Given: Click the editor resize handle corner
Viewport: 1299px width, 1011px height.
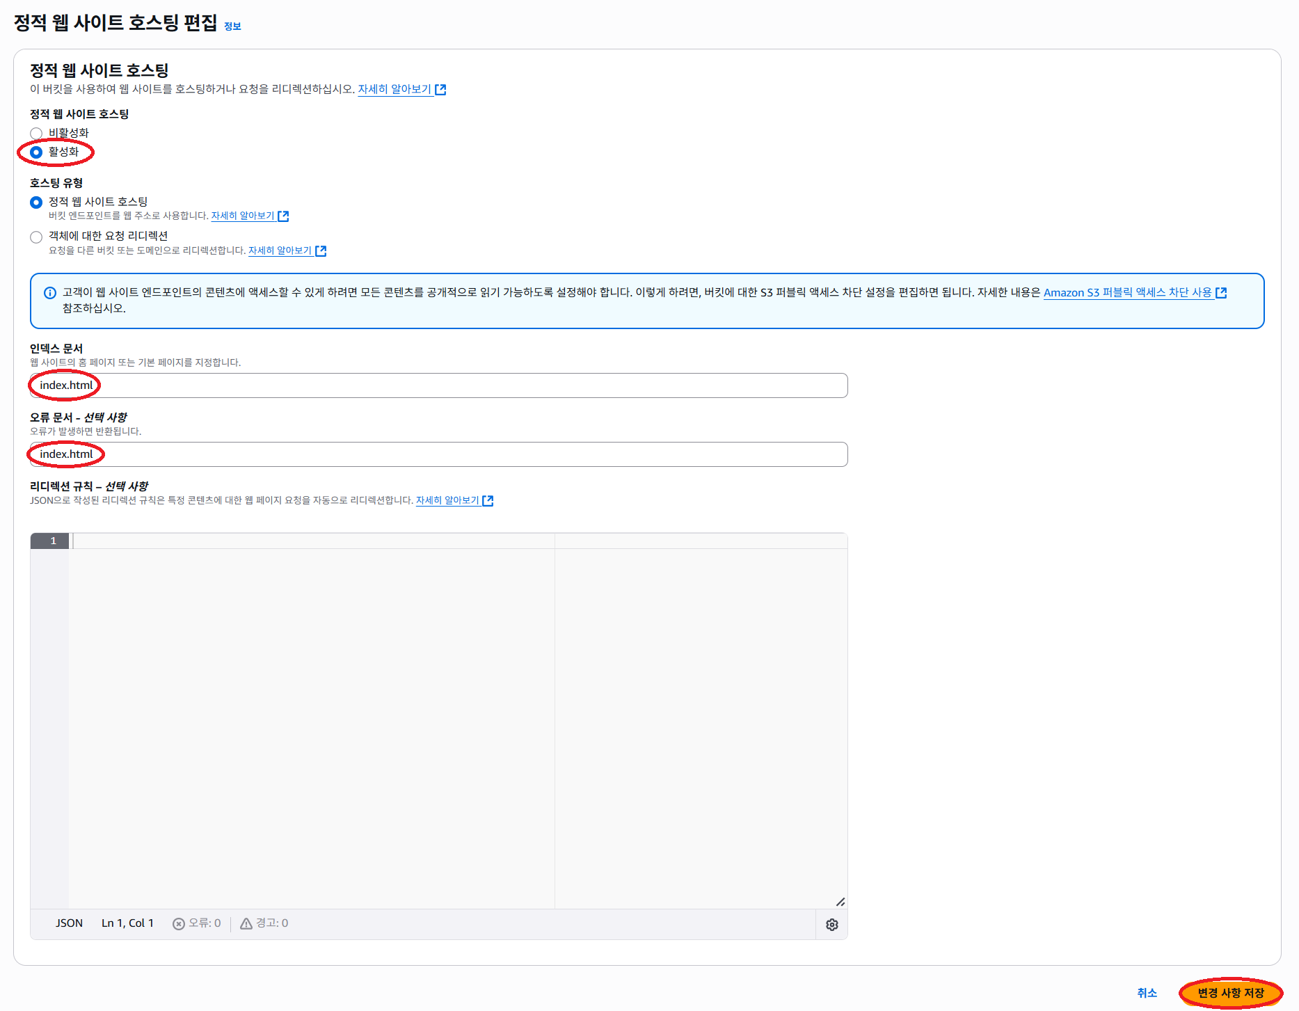Looking at the screenshot, I should click(840, 902).
